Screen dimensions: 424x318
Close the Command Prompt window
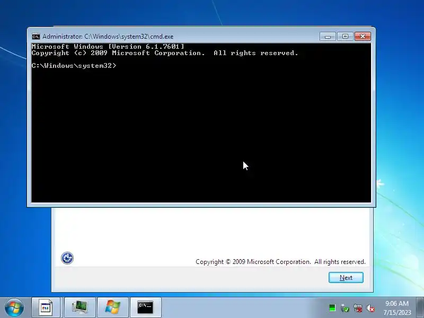pyautogui.click(x=363, y=37)
